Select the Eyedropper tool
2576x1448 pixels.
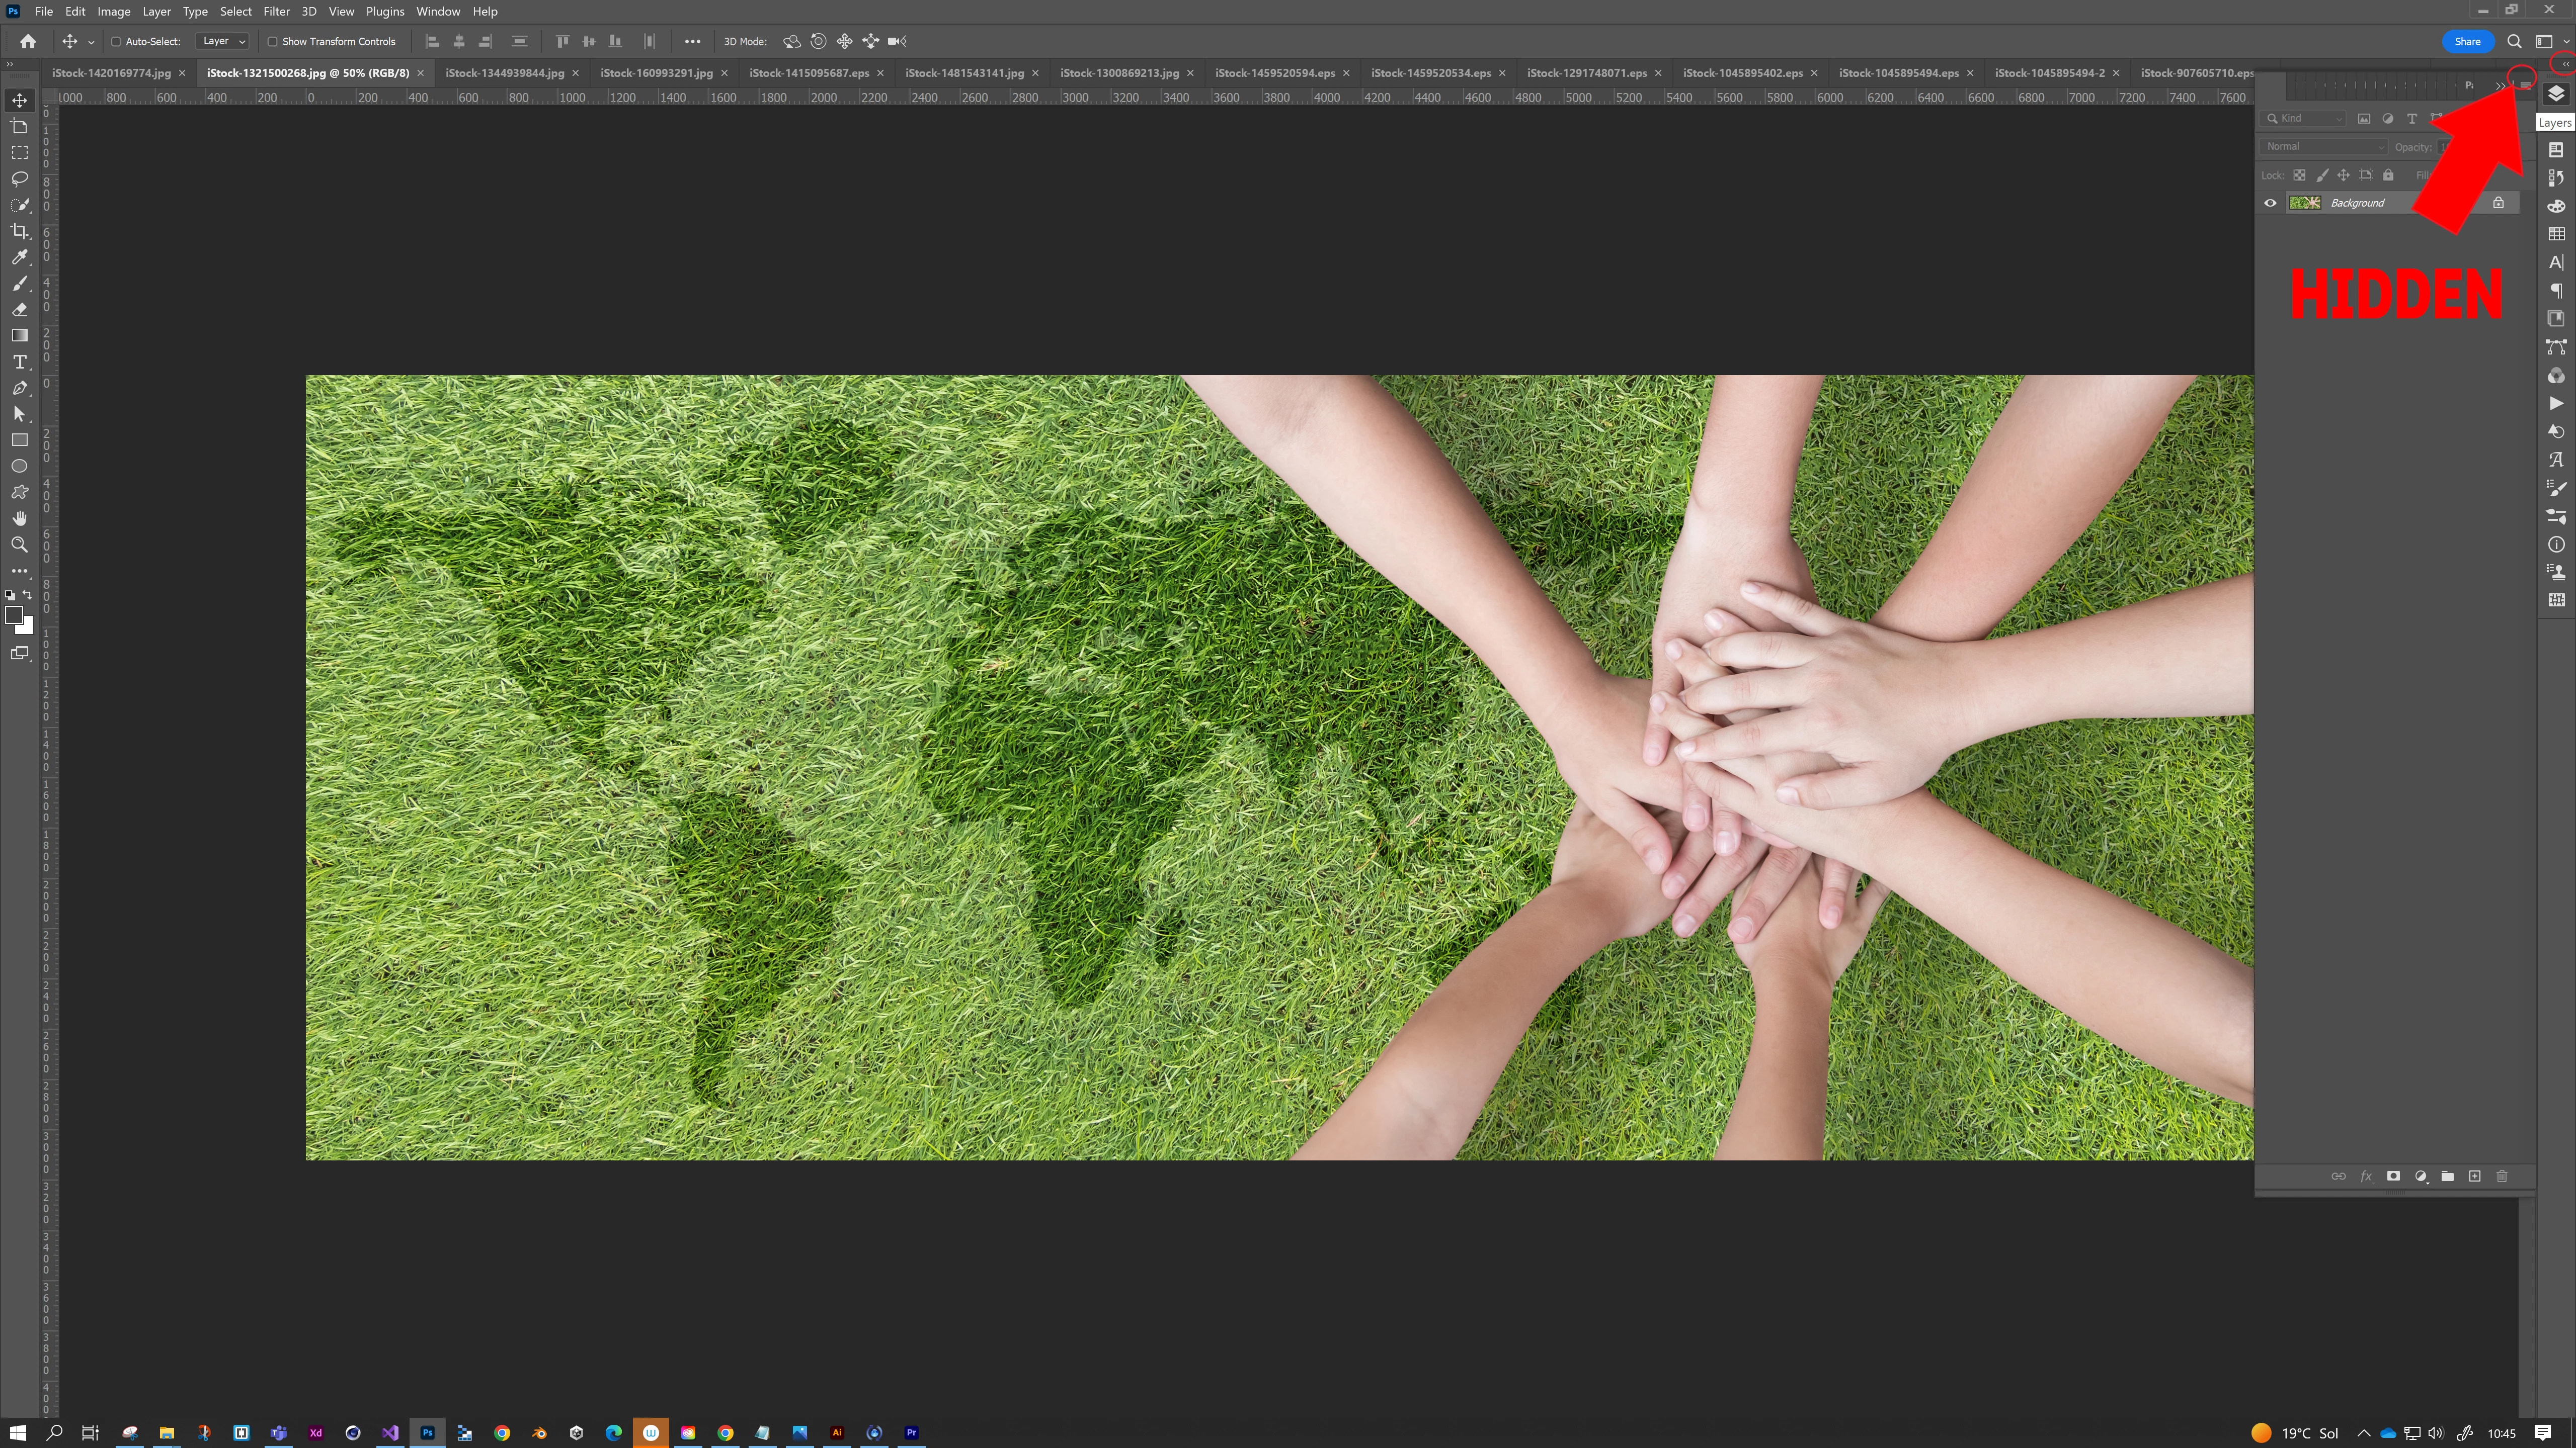[x=19, y=257]
